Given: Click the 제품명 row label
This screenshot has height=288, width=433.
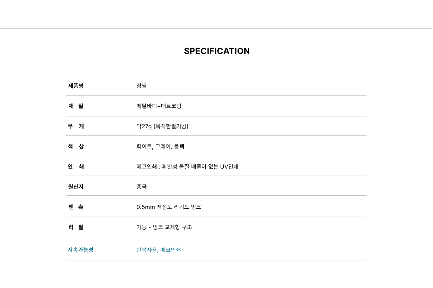Looking at the screenshot, I should (76, 86).
